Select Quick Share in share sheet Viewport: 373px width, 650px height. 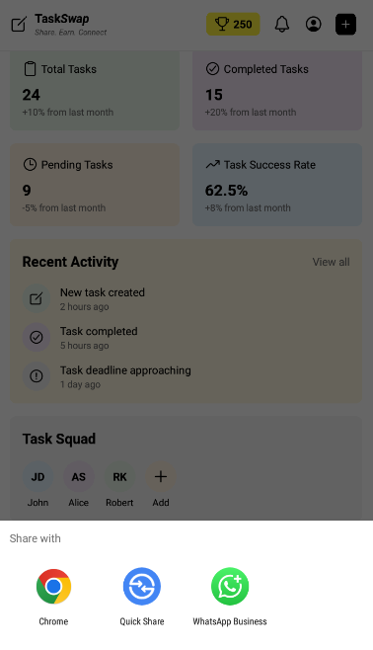tap(142, 586)
